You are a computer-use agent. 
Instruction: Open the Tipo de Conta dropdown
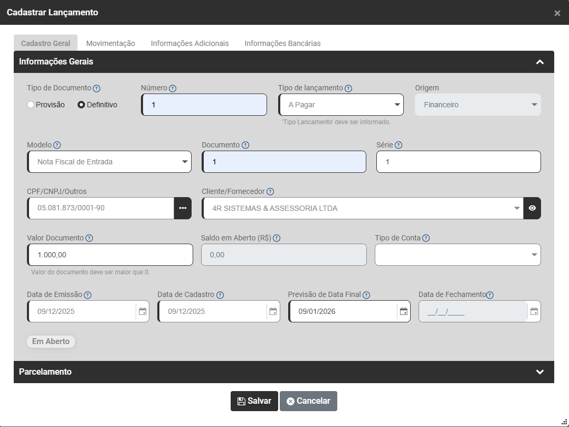pyautogui.click(x=457, y=255)
